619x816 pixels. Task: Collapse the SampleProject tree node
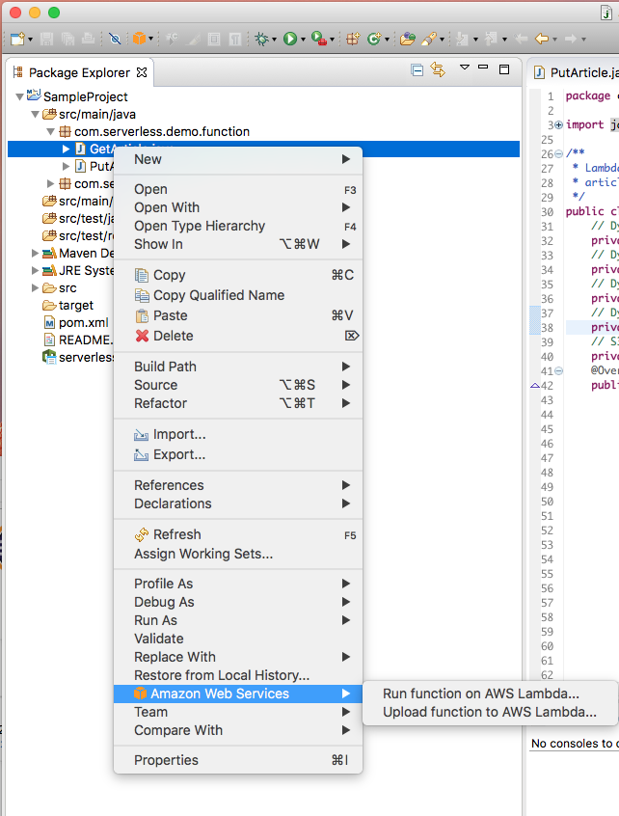(x=19, y=96)
